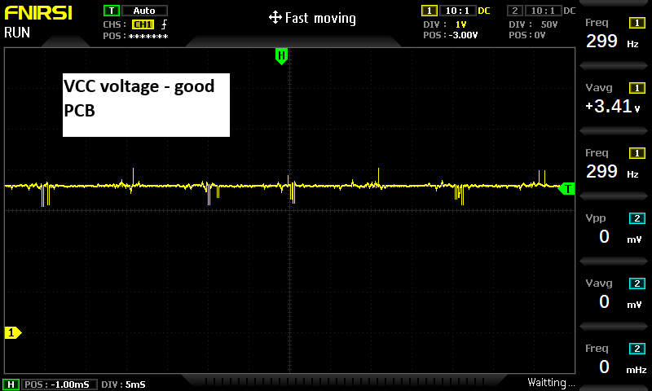Viewport: 652px width, 391px height.
Task: Click channel 1 POS -3.00V value
Action: click(x=463, y=35)
